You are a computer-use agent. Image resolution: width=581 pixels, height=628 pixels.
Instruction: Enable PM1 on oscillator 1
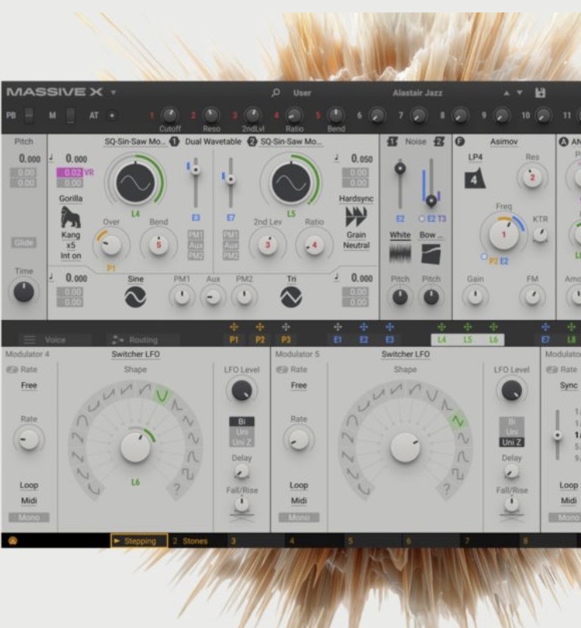coord(196,234)
